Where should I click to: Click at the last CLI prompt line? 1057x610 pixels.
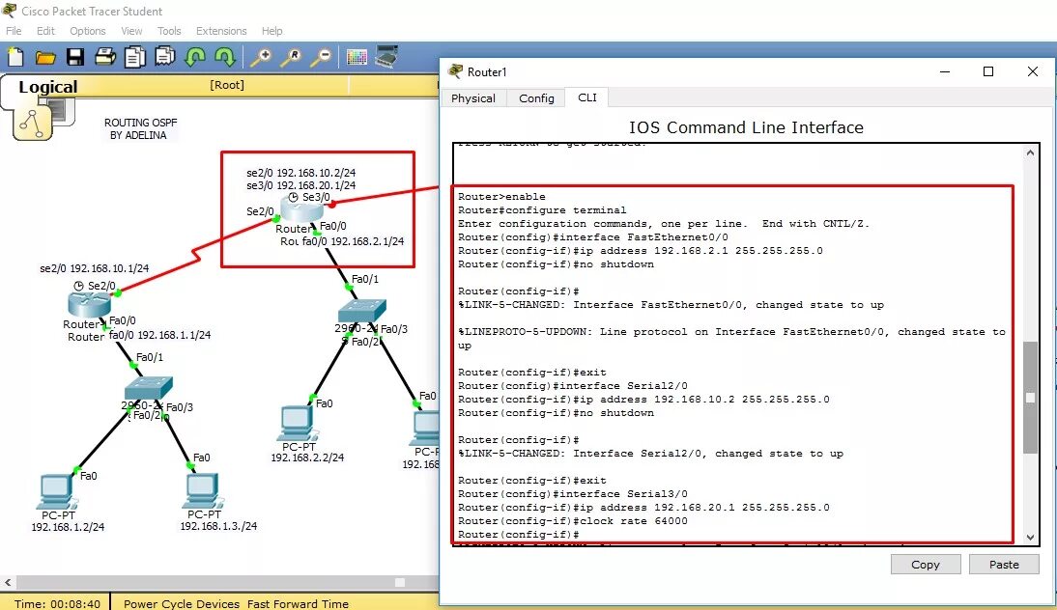point(519,535)
